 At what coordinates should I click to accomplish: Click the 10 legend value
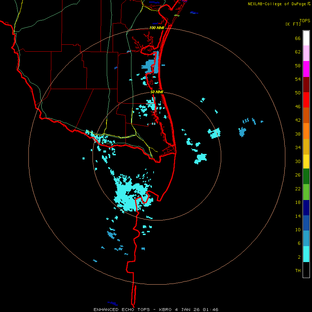pyautogui.click(x=298, y=230)
